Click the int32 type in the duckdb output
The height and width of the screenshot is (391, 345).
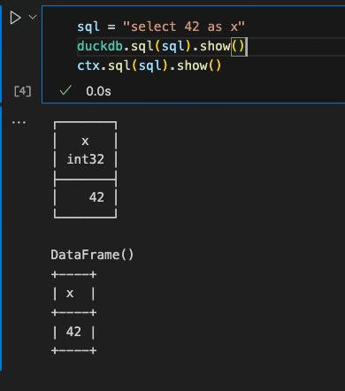pyautogui.click(x=86, y=159)
